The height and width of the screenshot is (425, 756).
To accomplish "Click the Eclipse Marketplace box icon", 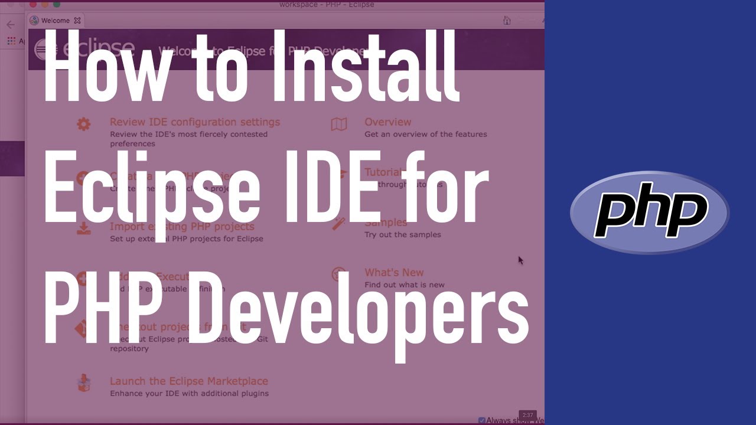I will tap(84, 383).
